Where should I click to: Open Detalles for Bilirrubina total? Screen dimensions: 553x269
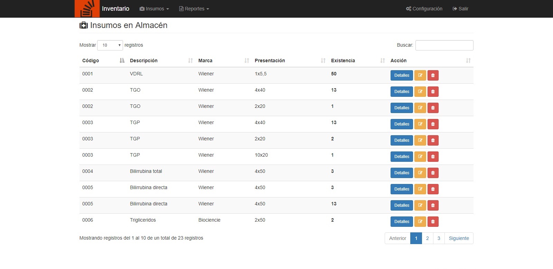[402, 173]
